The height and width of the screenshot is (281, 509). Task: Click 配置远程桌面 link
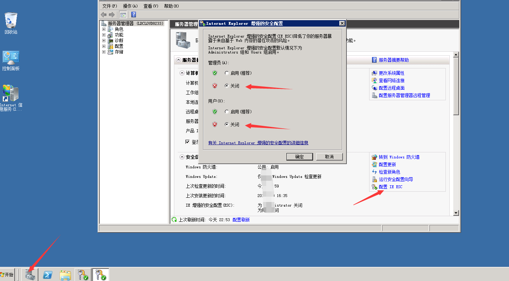392,88
